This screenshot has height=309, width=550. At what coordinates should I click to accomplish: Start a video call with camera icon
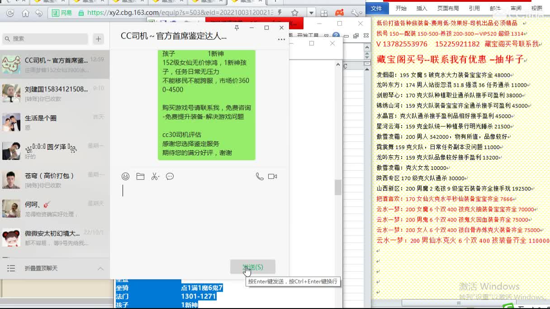point(272,177)
